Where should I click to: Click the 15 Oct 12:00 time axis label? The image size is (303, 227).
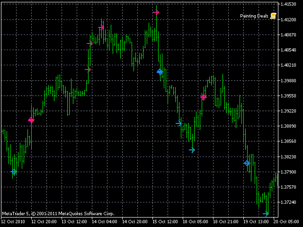point(165,221)
